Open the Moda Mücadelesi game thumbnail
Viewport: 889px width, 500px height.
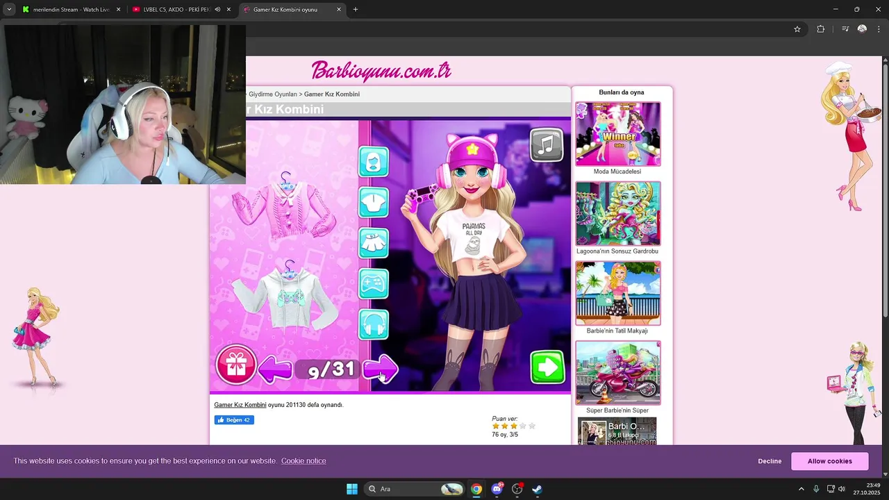(618, 134)
